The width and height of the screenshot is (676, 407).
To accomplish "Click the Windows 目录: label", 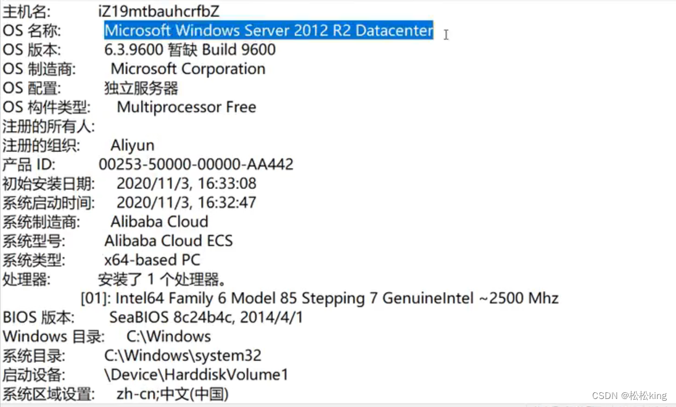I will click(54, 336).
